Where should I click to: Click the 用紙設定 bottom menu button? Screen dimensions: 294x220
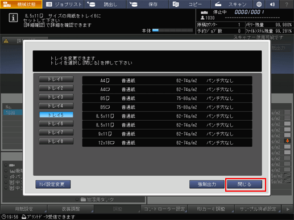24,209
